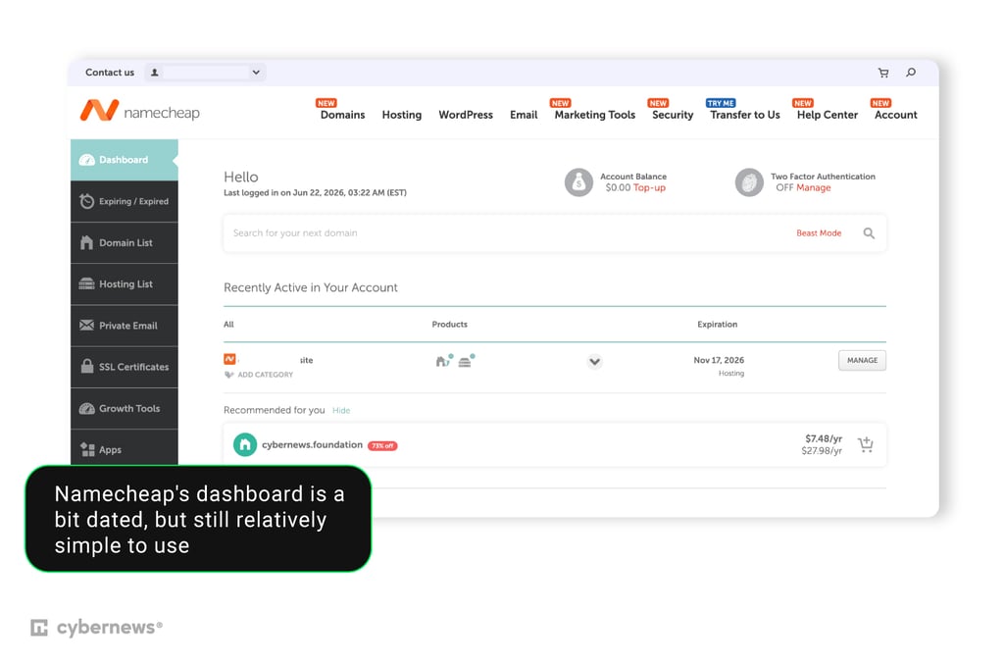
Task: Open Transfer to Us menu
Action: pyautogui.click(x=745, y=115)
